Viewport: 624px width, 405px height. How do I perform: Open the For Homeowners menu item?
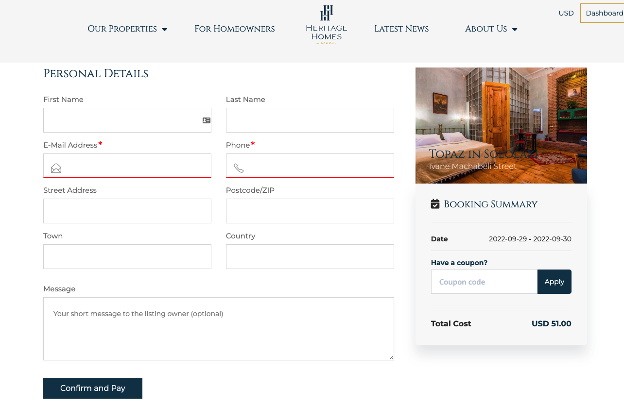pyautogui.click(x=235, y=29)
